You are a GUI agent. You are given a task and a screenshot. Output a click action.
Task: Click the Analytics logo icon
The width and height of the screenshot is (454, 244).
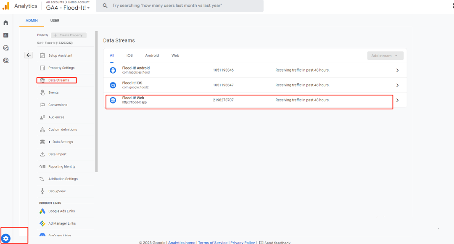click(6, 6)
